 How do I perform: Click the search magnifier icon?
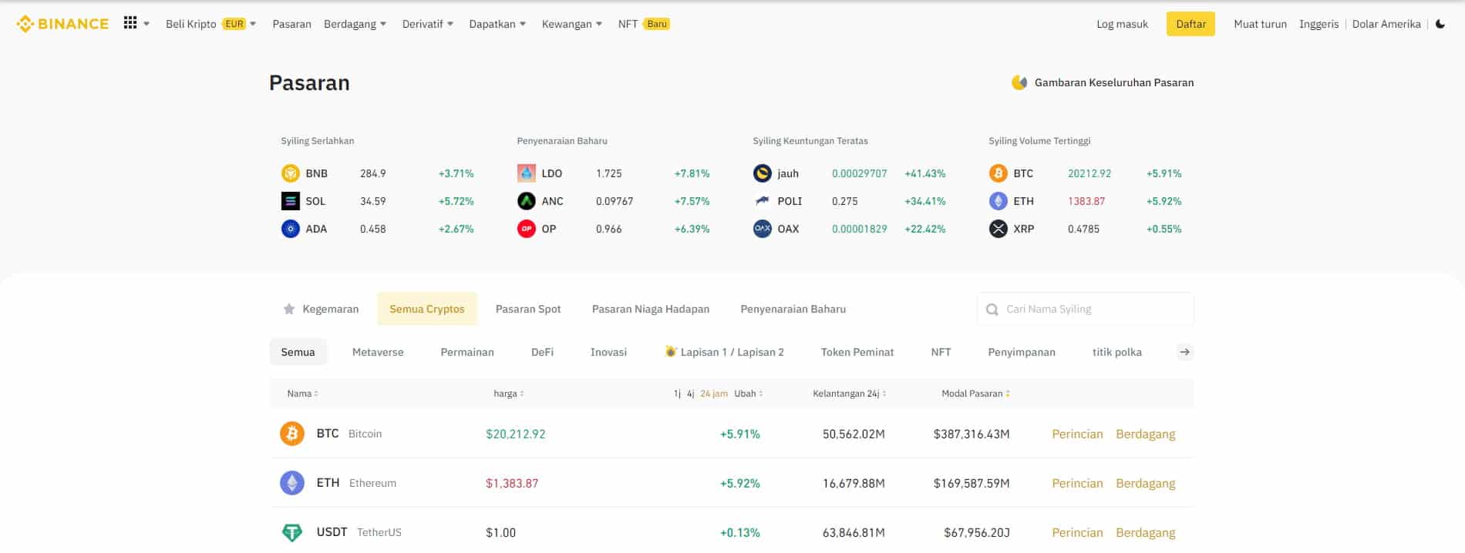click(992, 310)
